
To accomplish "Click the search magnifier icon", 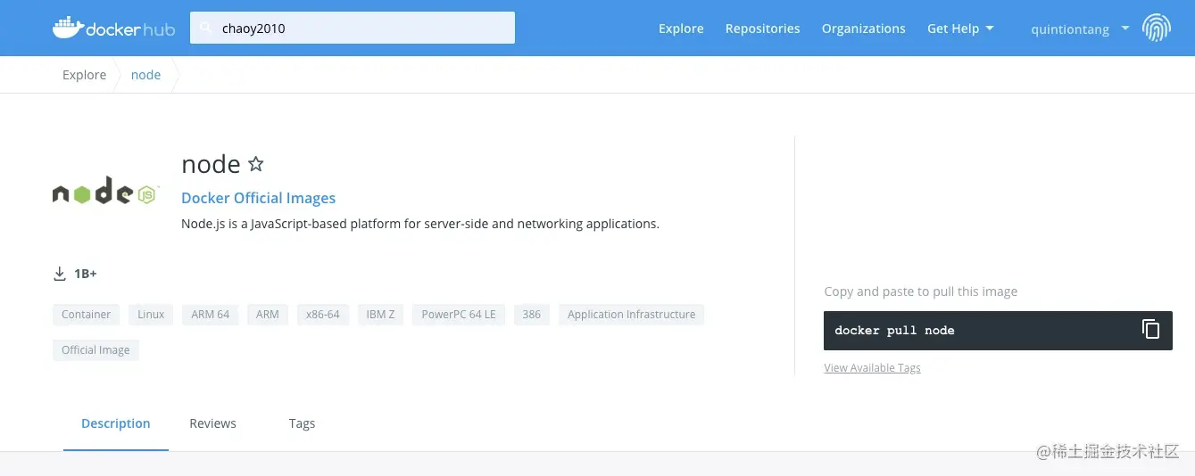I will click(x=207, y=29).
